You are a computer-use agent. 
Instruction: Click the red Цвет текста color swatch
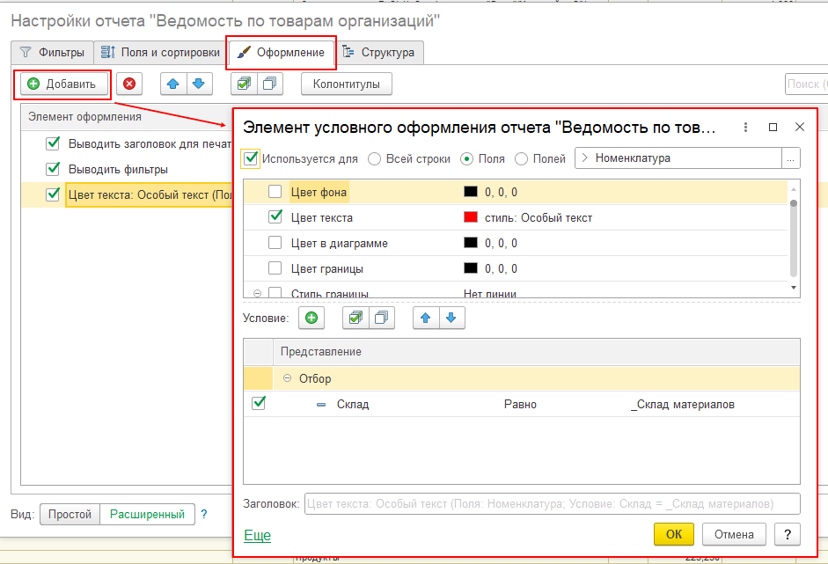coord(470,217)
